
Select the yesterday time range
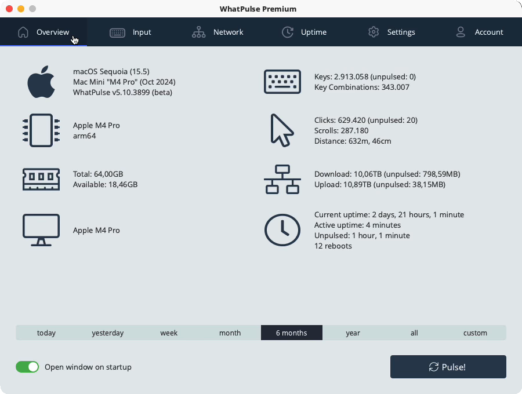coord(107,333)
